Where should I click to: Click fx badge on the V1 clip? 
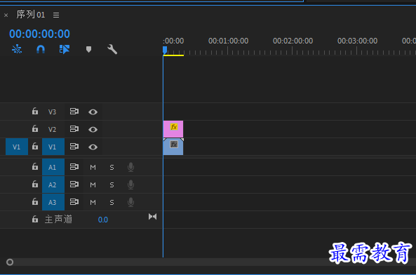pyautogui.click(x=174, y=145)
